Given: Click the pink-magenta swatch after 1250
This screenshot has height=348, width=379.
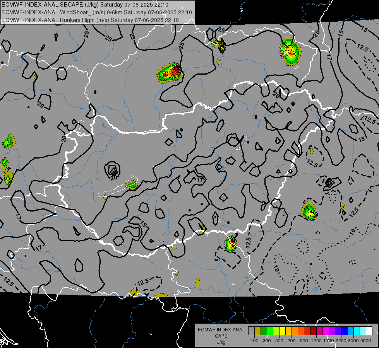Looking at the screenshot, I should click(319, 331).
